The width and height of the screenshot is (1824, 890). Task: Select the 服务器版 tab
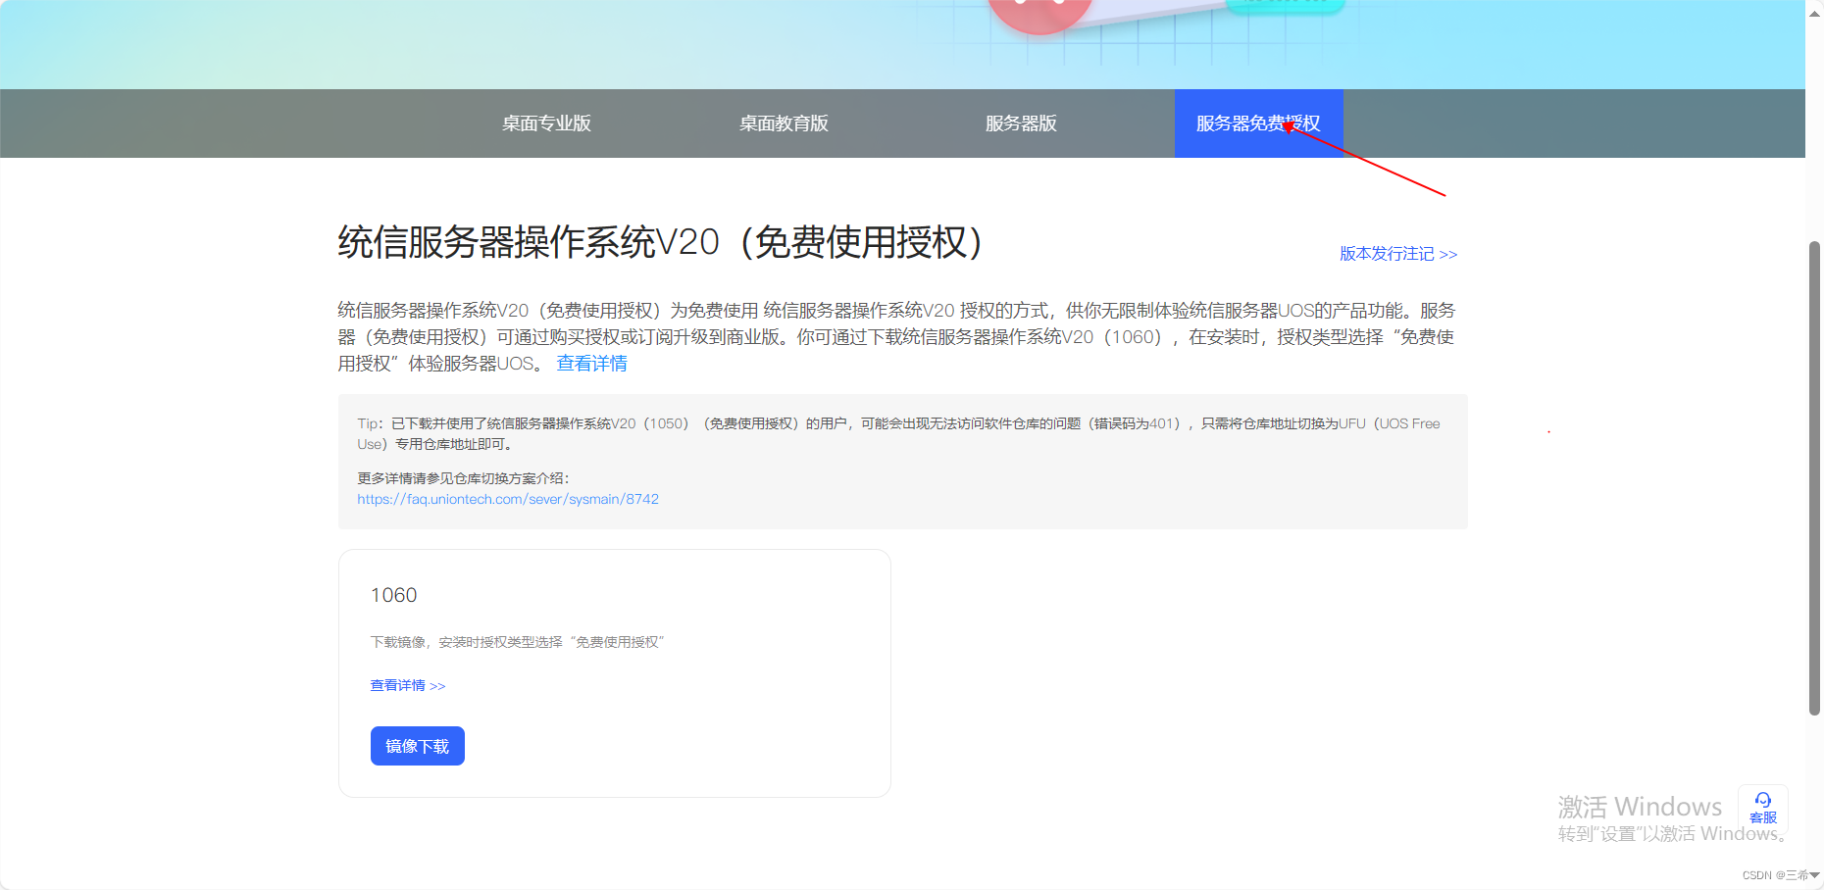[1021, 124]
